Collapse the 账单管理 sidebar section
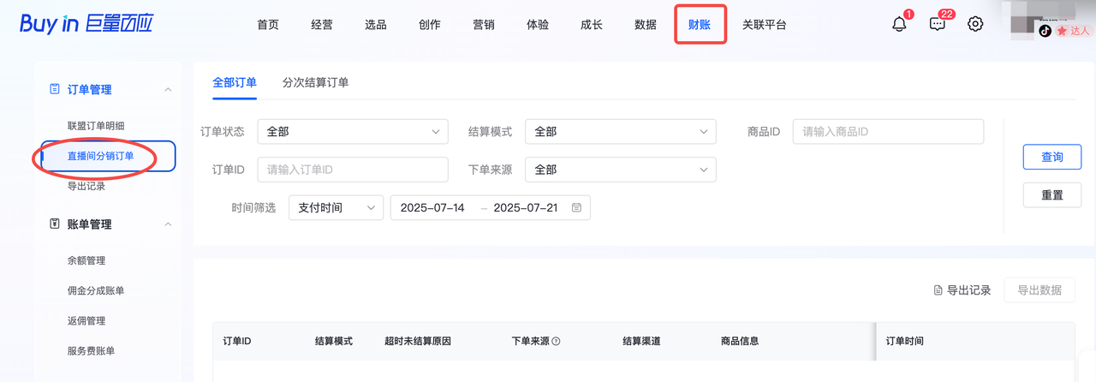This screenshot has height=382, width=1096. [x=168, y=224]
